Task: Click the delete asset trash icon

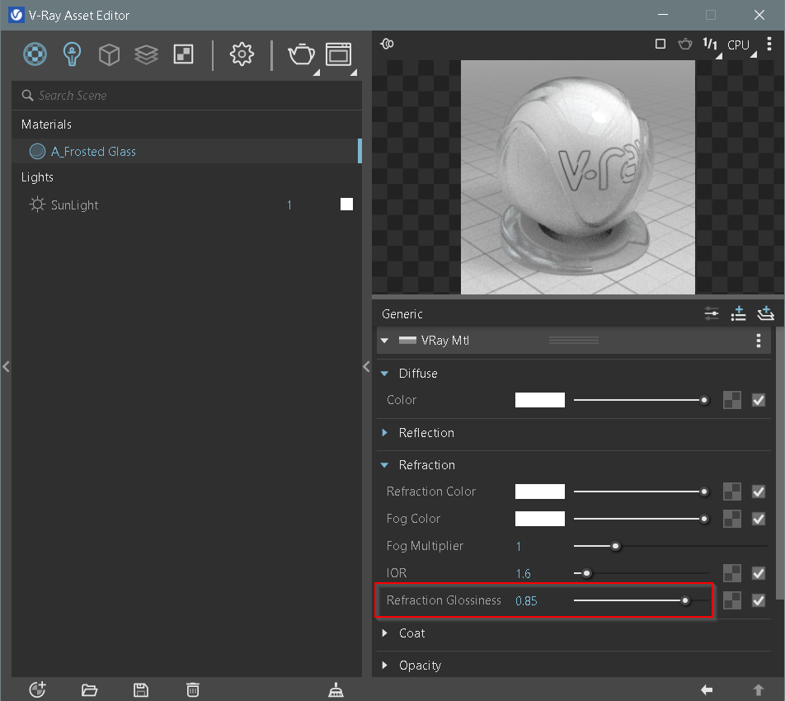Action: pos(193,690)
